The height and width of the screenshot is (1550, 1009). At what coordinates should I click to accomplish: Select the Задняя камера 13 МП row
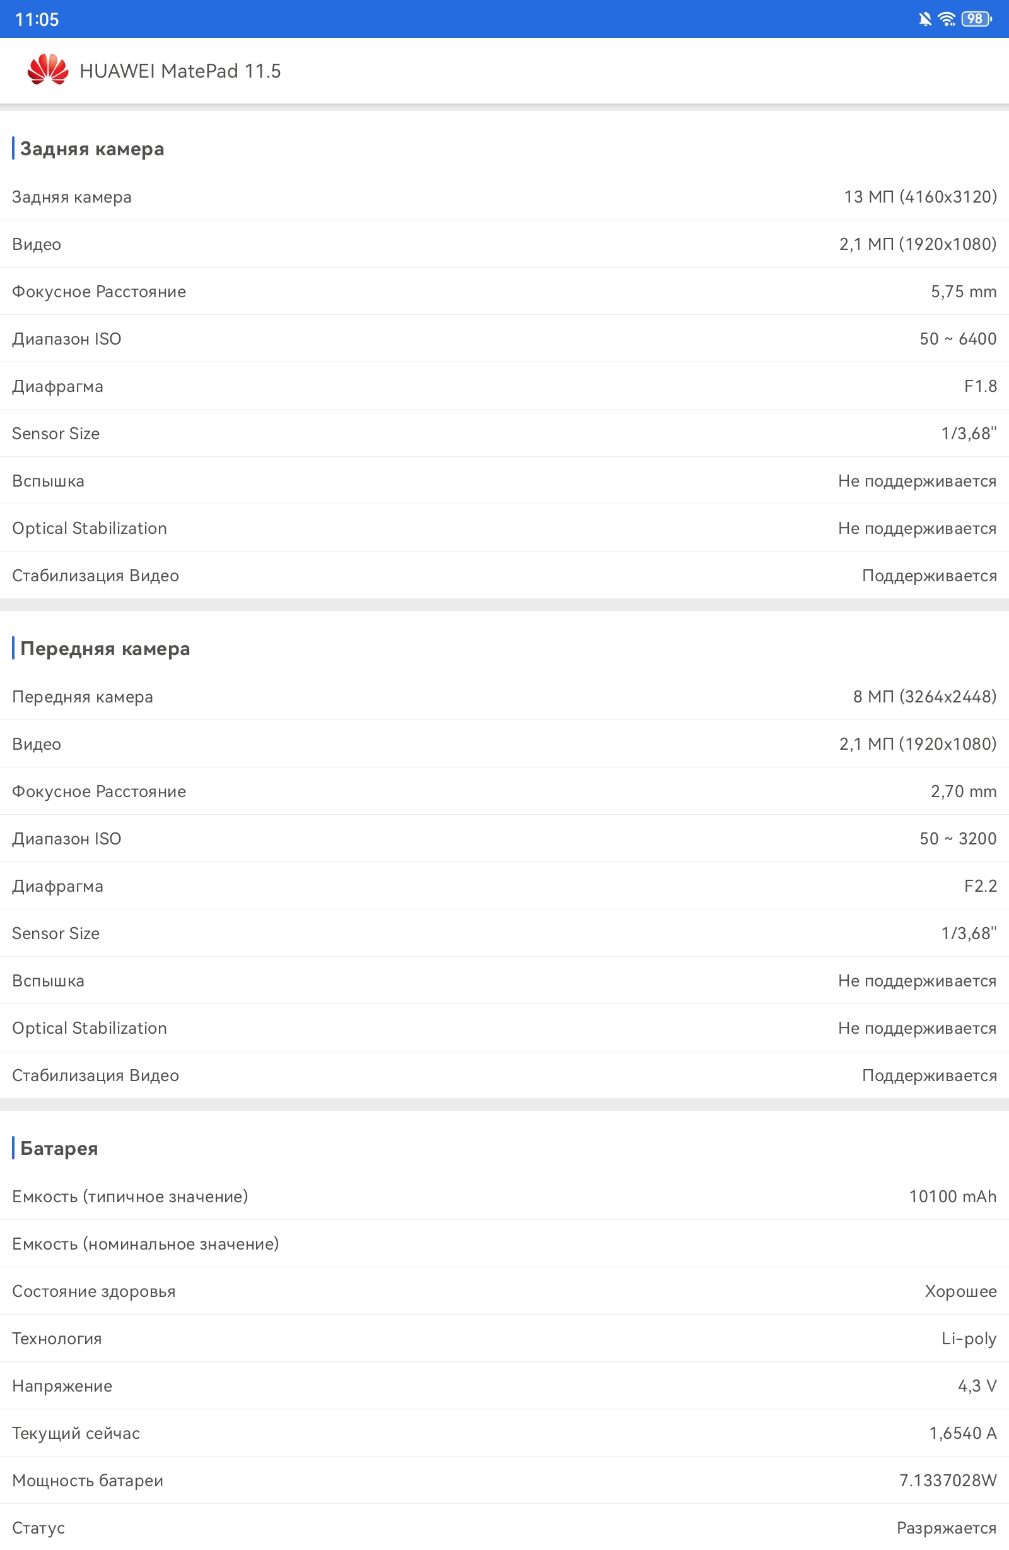tap(504, 197)
